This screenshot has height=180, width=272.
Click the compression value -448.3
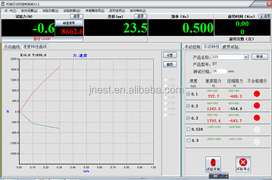(235, 96)
